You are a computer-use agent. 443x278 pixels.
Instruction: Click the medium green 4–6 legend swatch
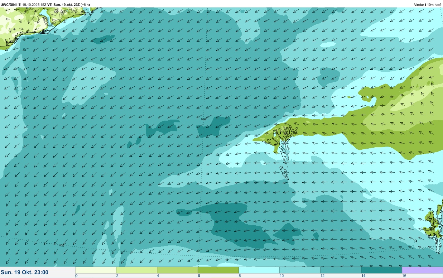177,270
